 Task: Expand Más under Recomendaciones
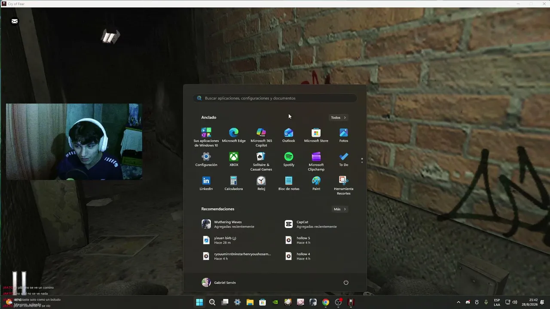click(x=340, y=209)
